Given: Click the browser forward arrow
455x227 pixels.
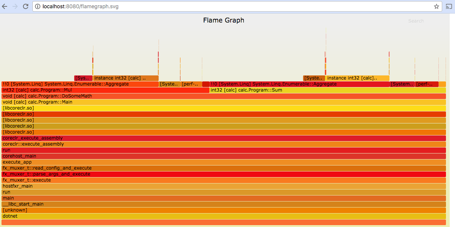Looking at the screenshot, I should (x=15, y=6).
